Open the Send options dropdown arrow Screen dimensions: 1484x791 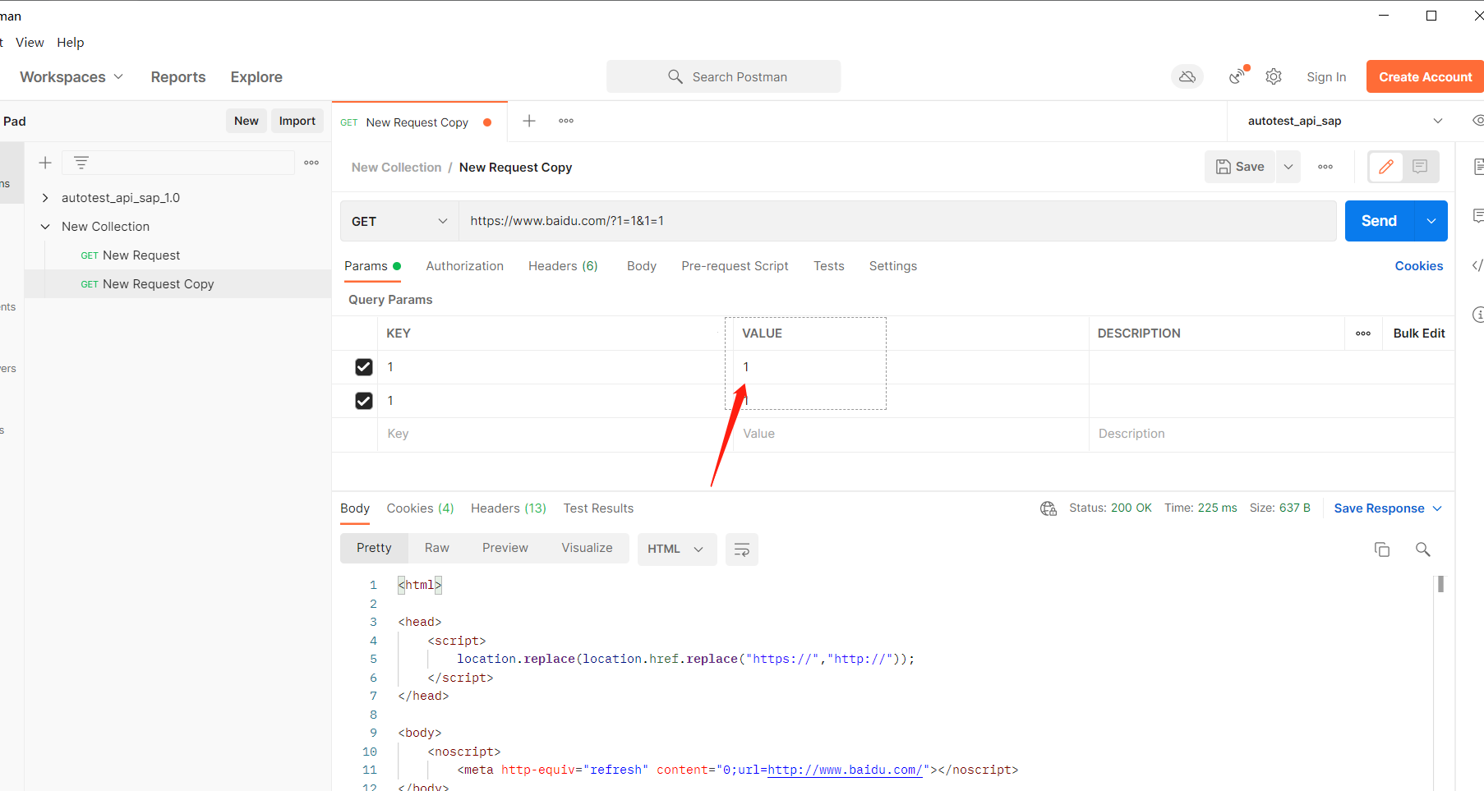[x=1431, y=221]
